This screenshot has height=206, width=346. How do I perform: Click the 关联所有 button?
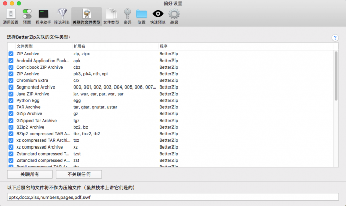[30, 174]
